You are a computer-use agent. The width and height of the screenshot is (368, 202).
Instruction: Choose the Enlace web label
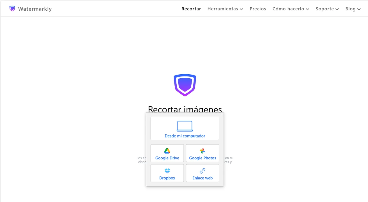[203, 178]
